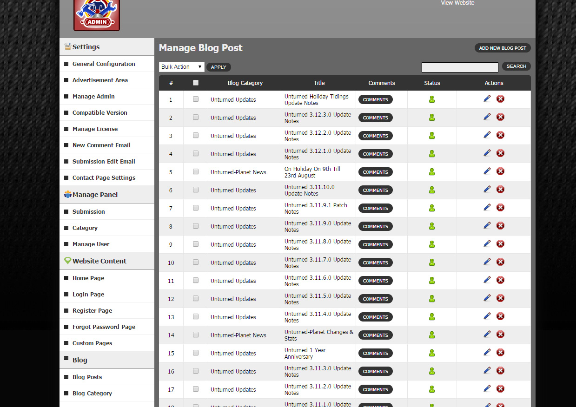The height and width of the screenshot is (407, 576).
Task: Edit the Unturned 3.11.6.0 Update Notes post
Action: click(487, 280)
